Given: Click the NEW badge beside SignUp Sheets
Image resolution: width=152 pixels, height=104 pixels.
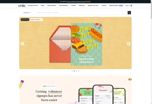Looking at the screenshot, I should click(121, 5).
